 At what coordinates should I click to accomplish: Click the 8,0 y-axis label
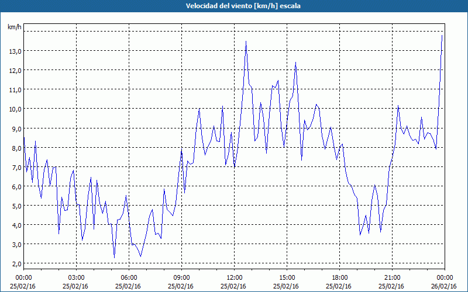click(x=17, y=148)
